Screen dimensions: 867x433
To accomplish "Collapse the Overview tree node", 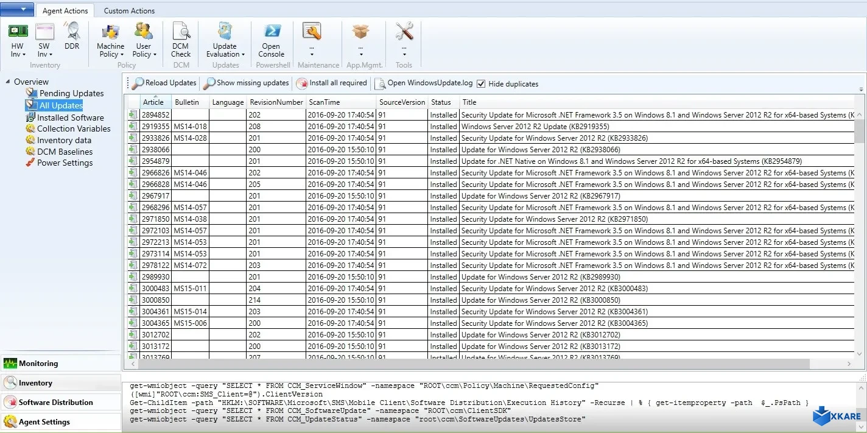I will coord(8,82).
